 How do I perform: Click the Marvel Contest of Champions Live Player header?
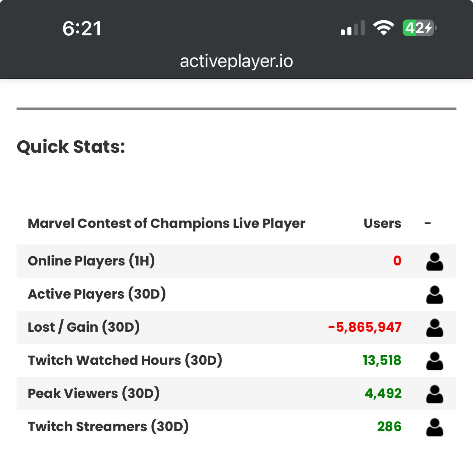[x=167, y=224]
